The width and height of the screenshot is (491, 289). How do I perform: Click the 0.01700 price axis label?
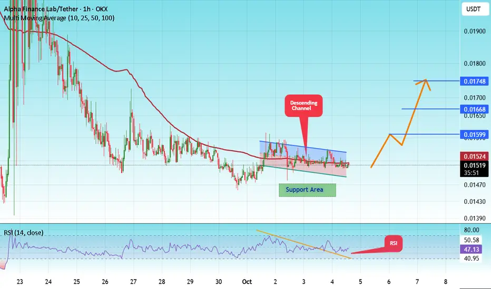click(474, 98)
